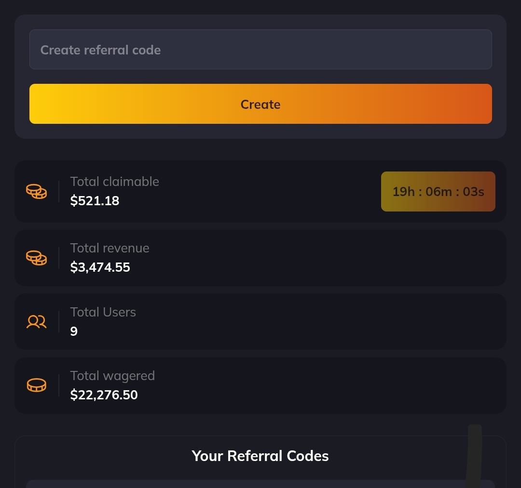Click the Total revenue label
Screen dimensions: 521x488
click(110, 248)
